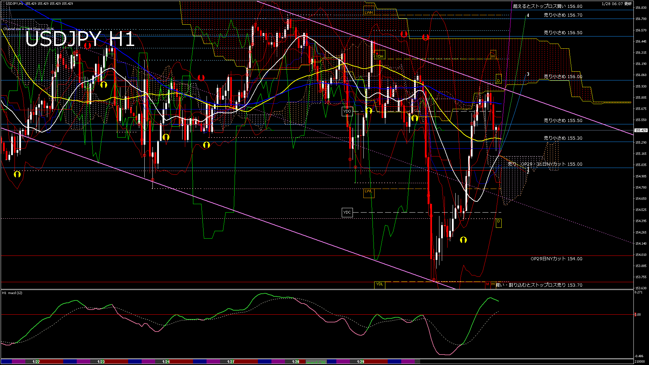Click the ストップロス買い 156.80 text label

[548, 6]
